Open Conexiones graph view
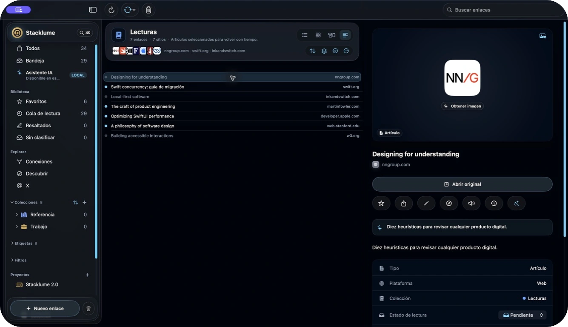This screenshot has width=568, height=327. [51, 162]
